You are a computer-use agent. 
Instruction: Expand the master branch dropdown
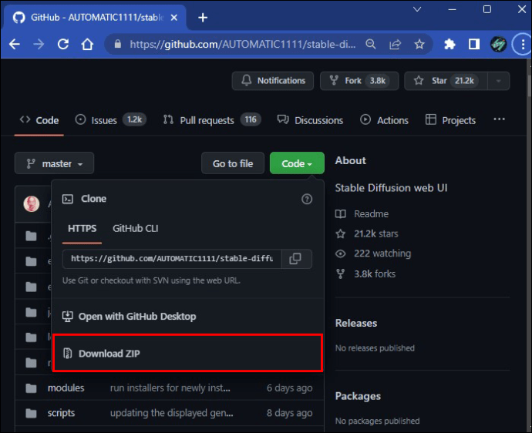click(x=54, y=163)
